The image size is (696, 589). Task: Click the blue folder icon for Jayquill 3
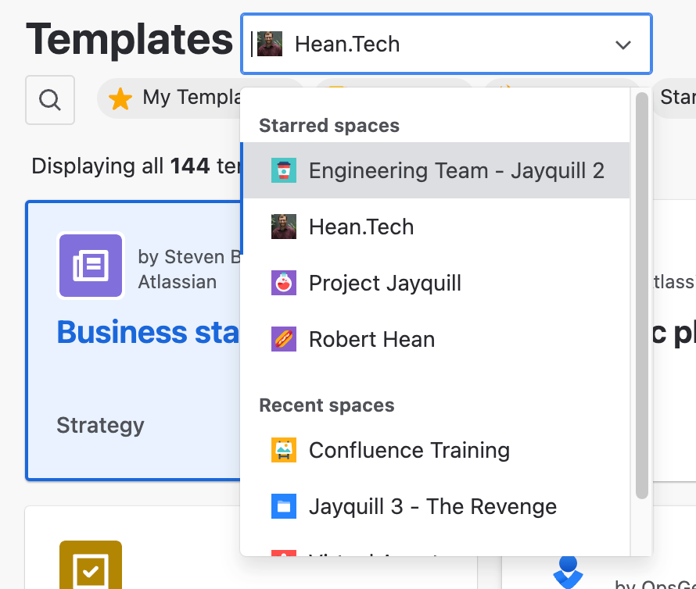click(284, 506)
